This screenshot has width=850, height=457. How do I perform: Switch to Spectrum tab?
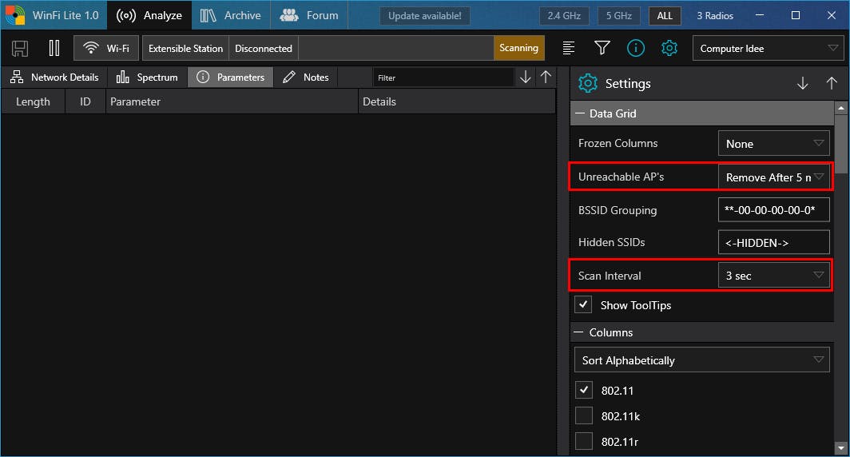(x=148, y=77)
